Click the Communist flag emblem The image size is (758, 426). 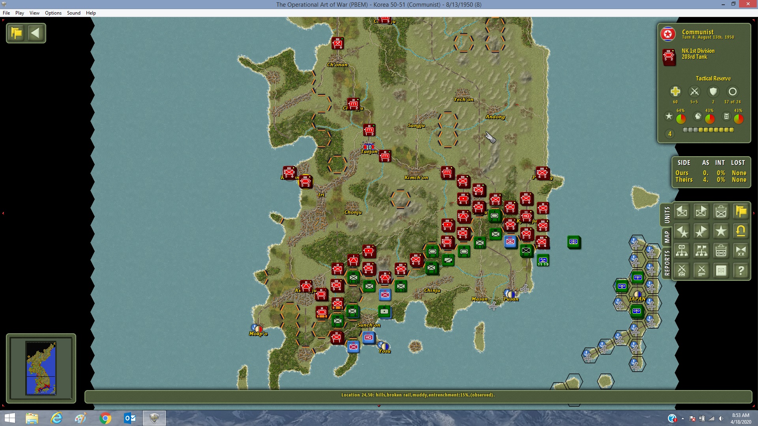click(668, 34)
